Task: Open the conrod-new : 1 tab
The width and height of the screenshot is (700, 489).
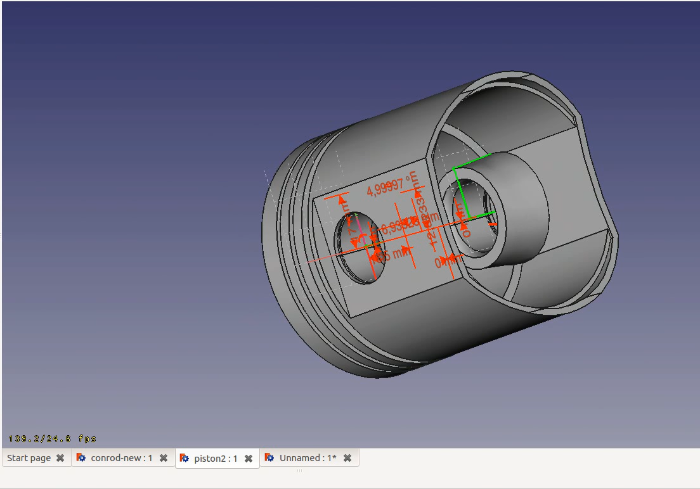Action: 122,458
